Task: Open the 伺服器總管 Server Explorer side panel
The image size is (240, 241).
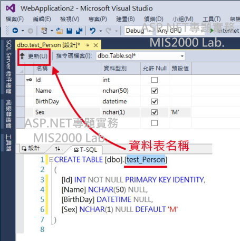Action: pos(8,114)
